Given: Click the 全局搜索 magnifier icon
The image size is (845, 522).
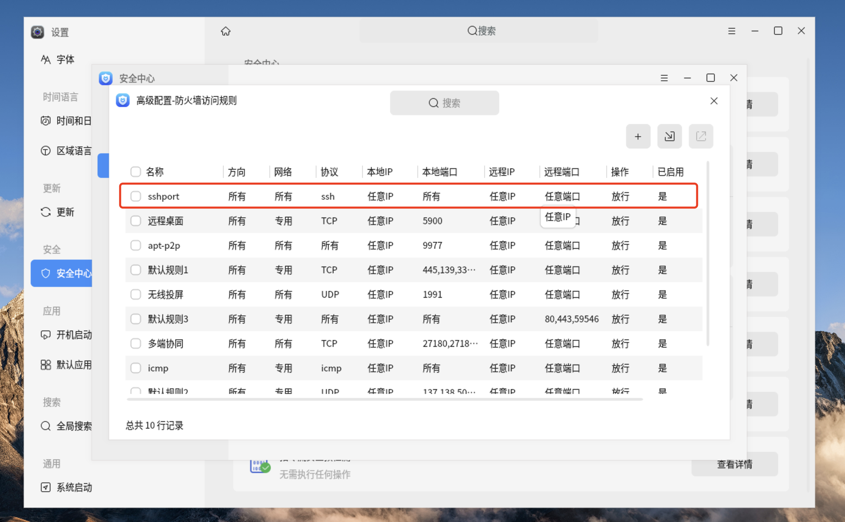Looking at the screenshot, I should [x=45, y=426].
